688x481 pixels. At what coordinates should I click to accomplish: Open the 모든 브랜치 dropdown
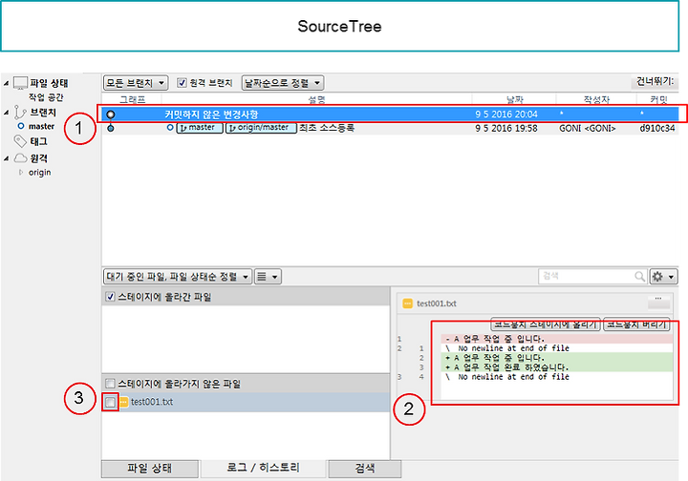[x=135, y=83]
